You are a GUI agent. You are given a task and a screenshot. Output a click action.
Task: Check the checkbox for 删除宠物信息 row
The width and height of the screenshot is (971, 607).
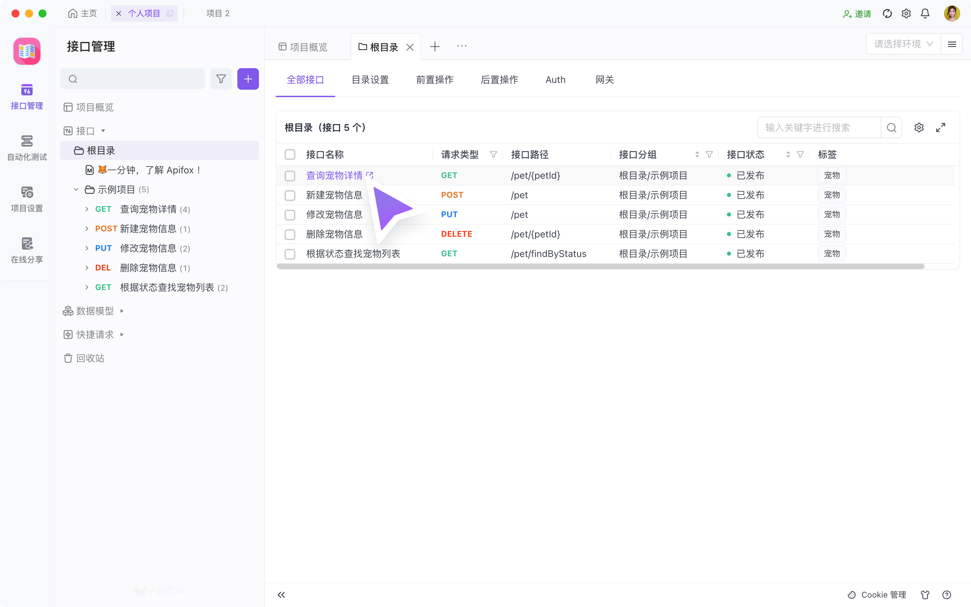tap(290, 234)
